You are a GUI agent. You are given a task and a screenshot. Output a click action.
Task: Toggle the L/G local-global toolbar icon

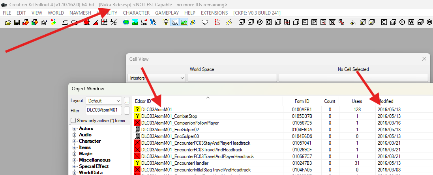click(x=113, y=22)
